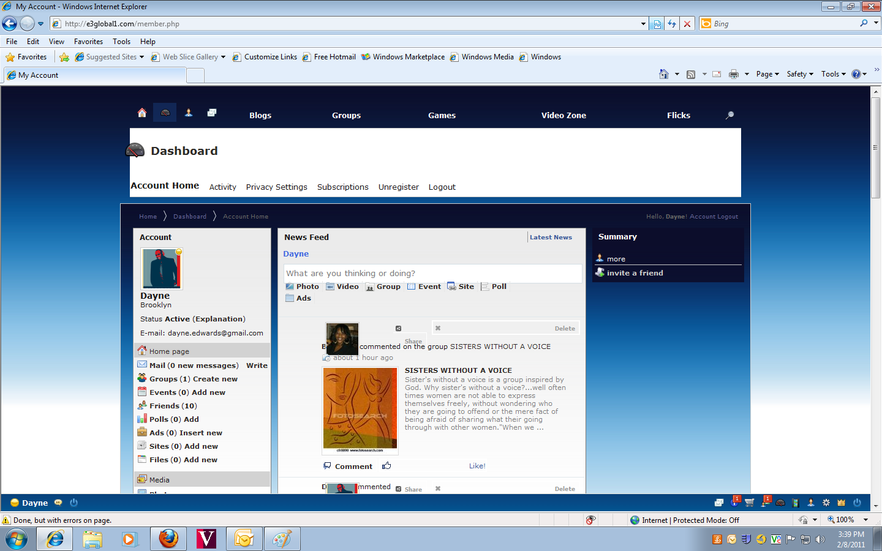Click the mail envelopes icon in navbar
The height and width of the screenshot is (551, 882).
click(x=212, y=113)
